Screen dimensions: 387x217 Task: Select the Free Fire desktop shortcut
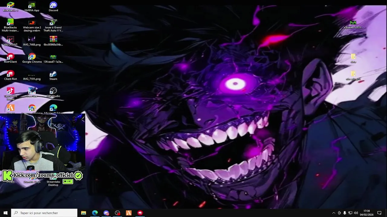pyautogui.click(x=32, y=93)
